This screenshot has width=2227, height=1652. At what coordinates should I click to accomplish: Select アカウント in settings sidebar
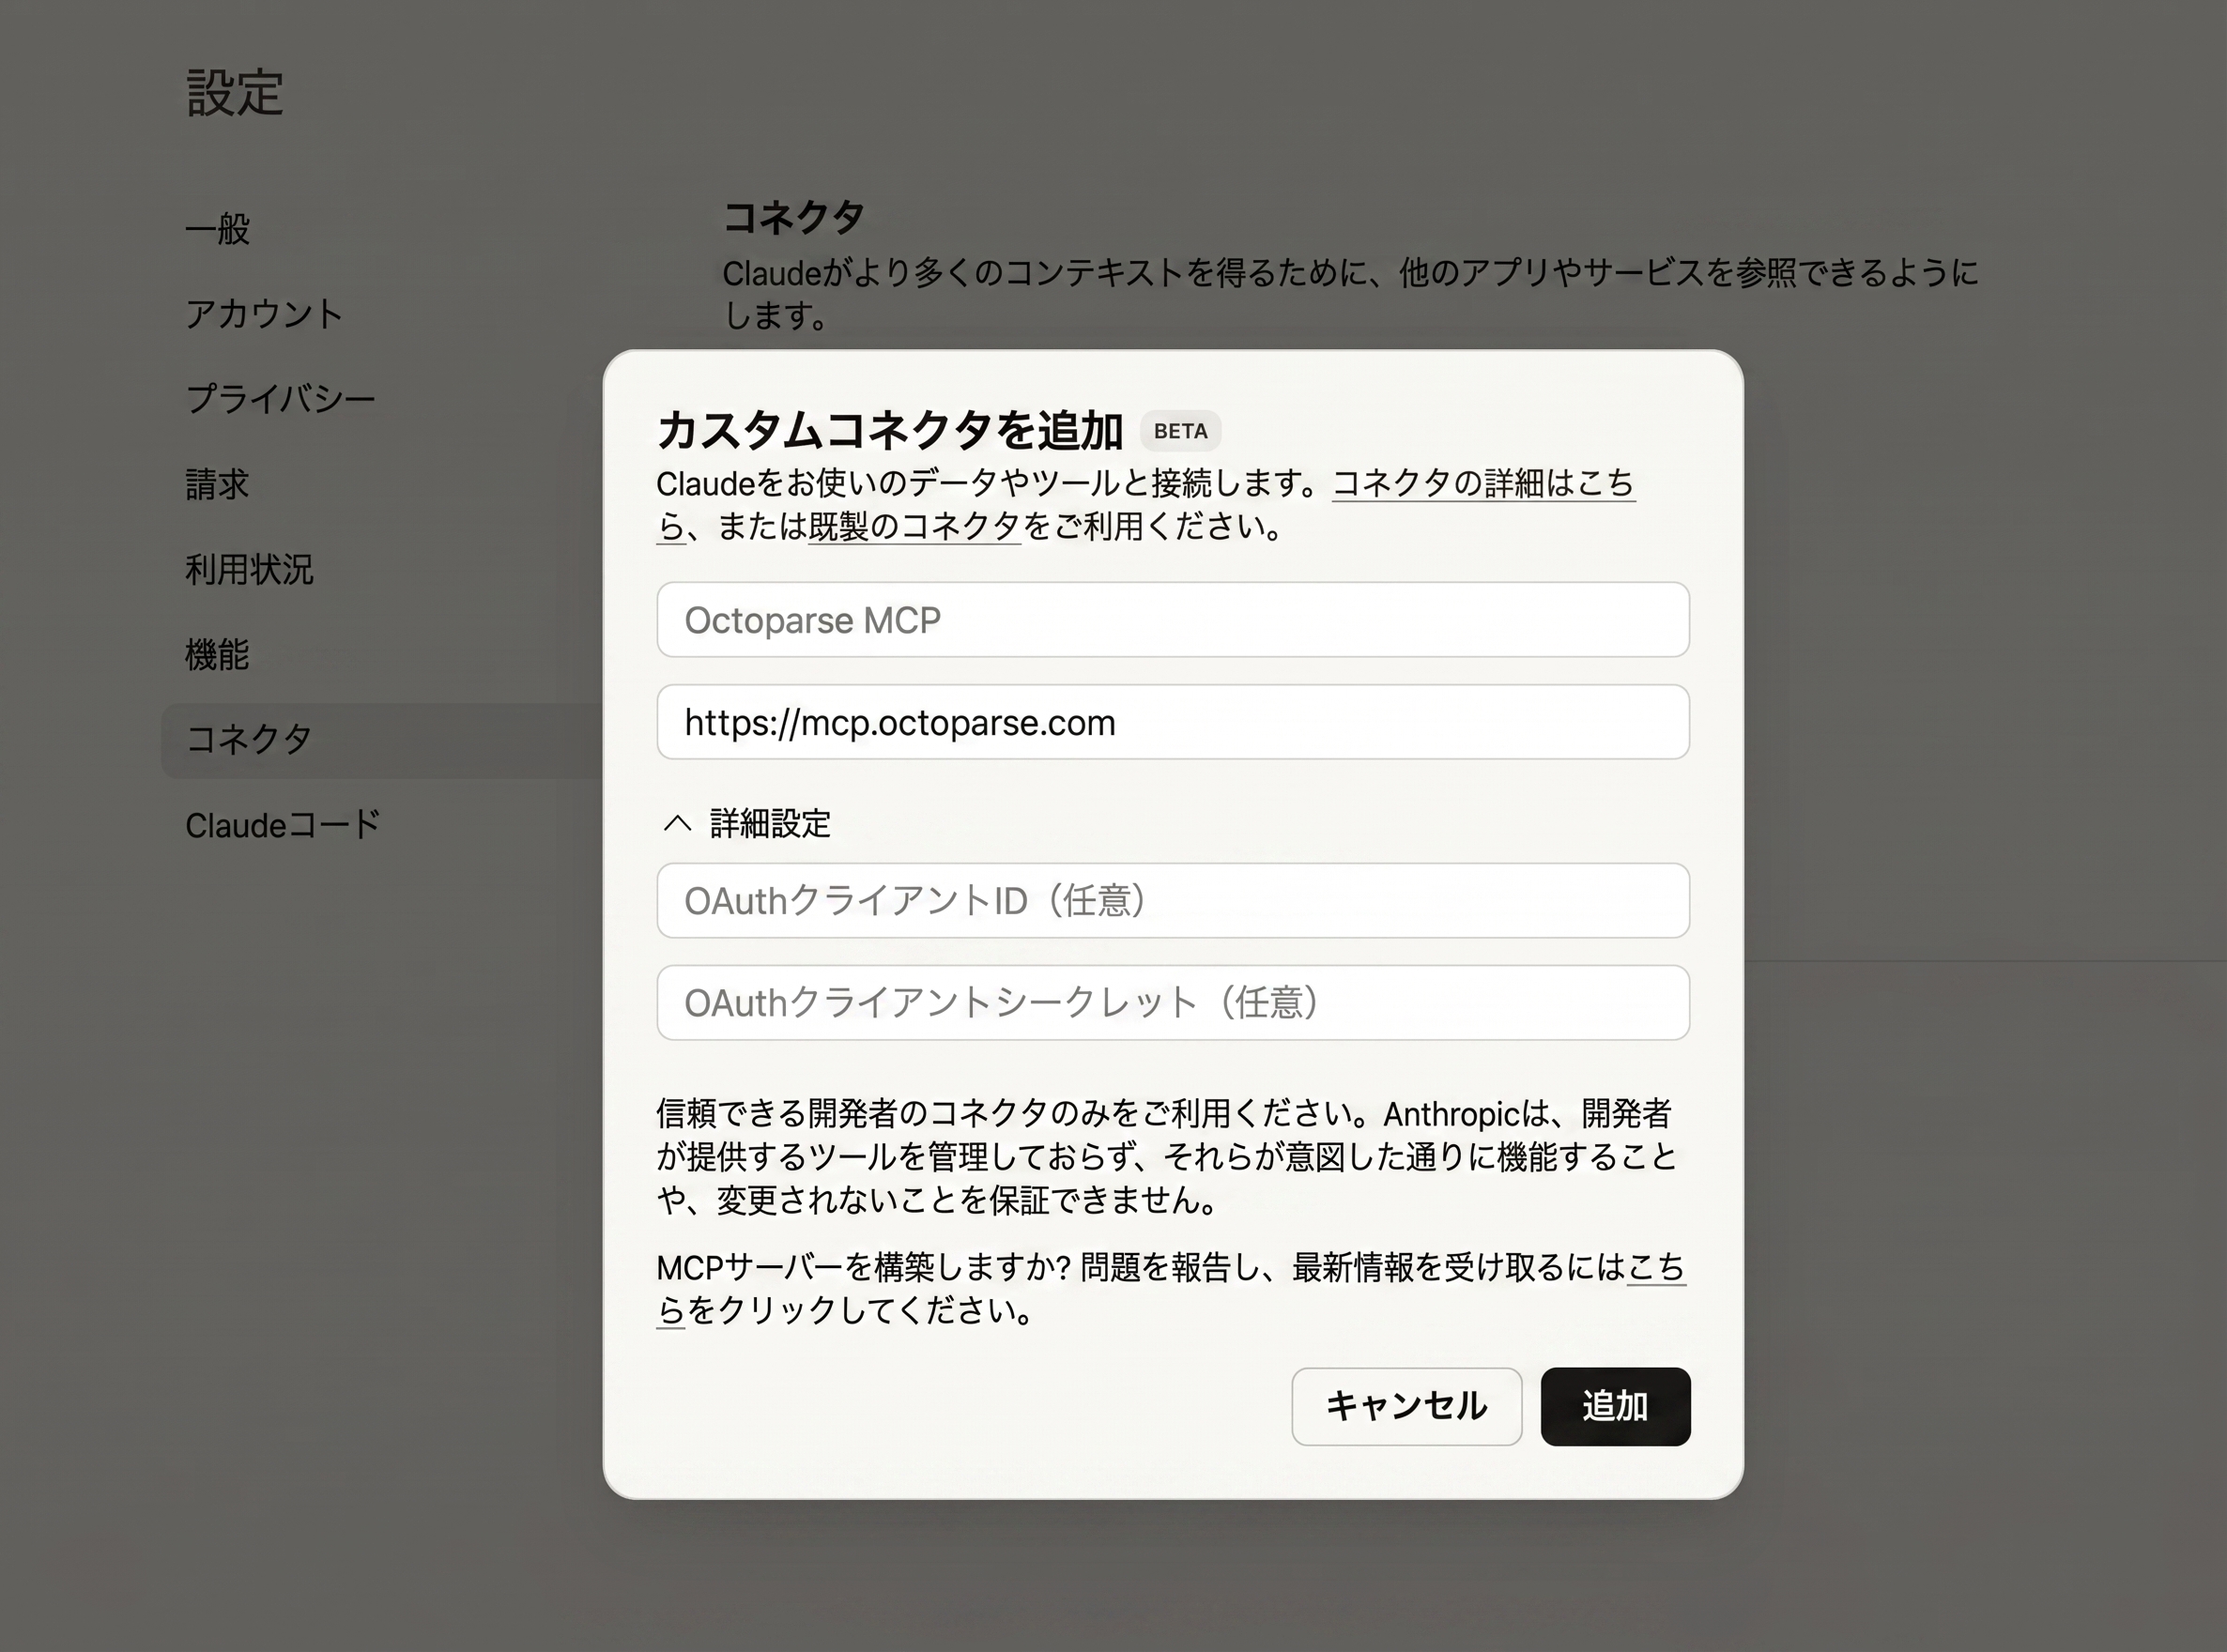(265, 314)
